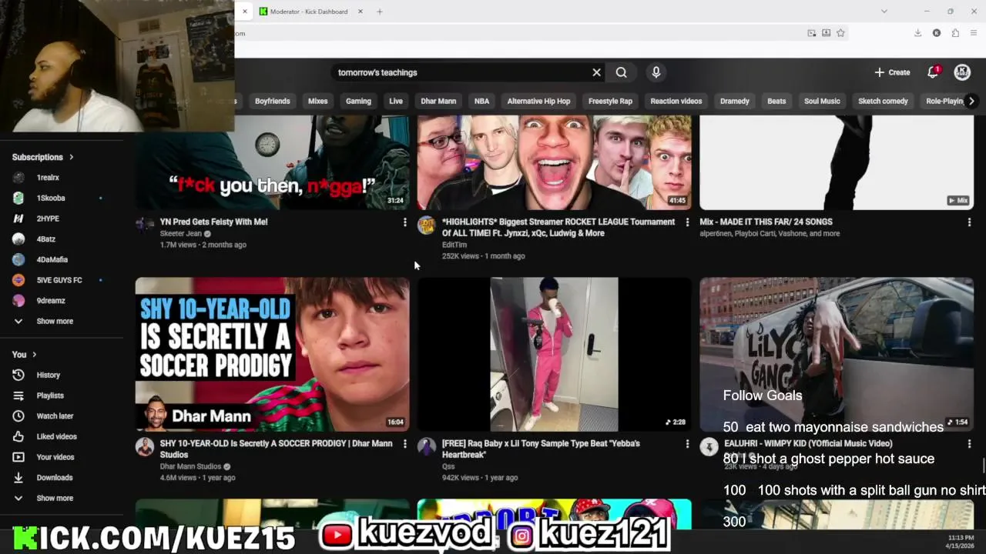986x554 pixels.
Task: Click in the search field with tomorrow's teachings
Action: pos(461,72)
